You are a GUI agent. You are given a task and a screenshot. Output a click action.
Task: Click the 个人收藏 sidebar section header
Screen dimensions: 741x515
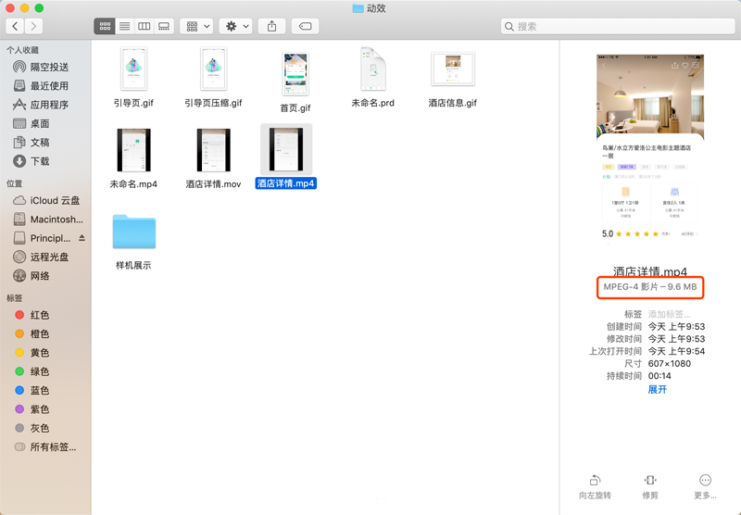22,50
